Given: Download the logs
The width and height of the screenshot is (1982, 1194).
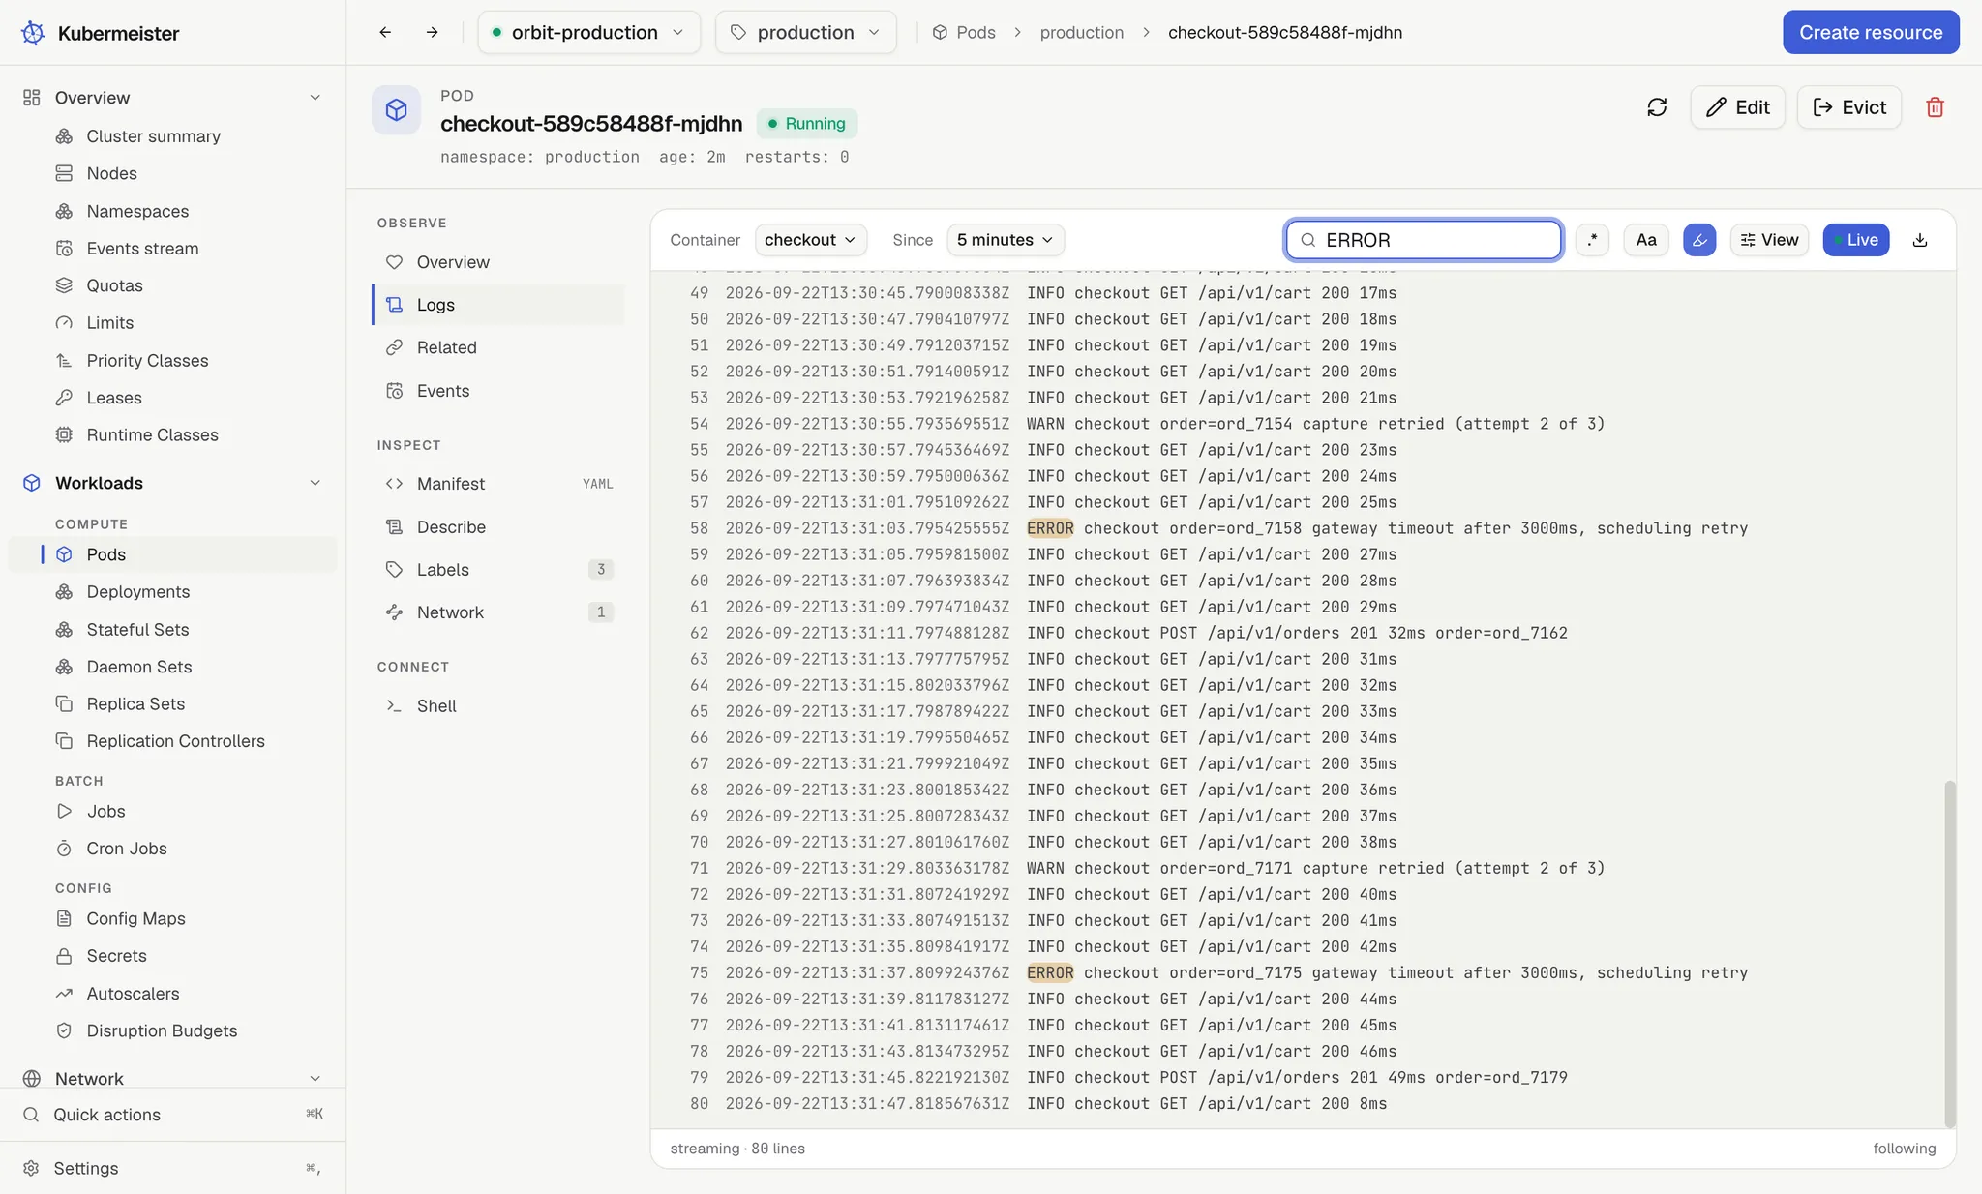Looking at the screenshot, I should point(1920,240).
